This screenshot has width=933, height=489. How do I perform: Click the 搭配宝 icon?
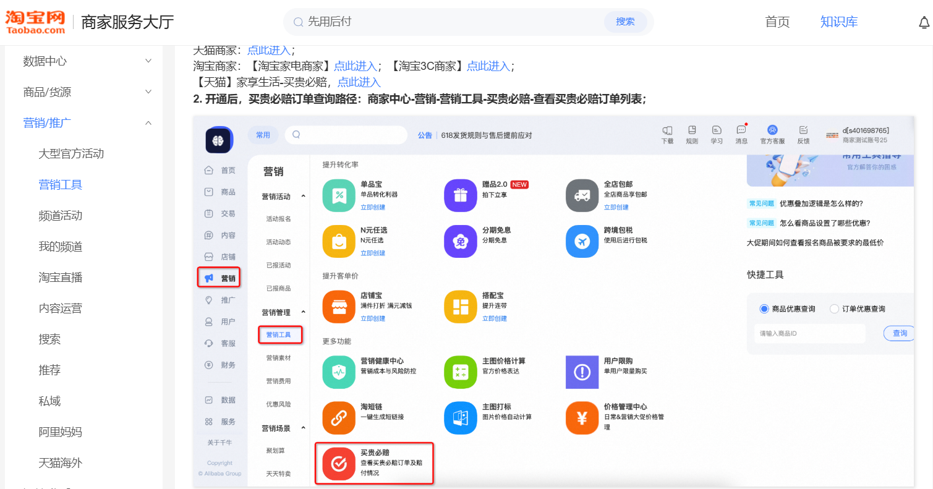point(460,307)
